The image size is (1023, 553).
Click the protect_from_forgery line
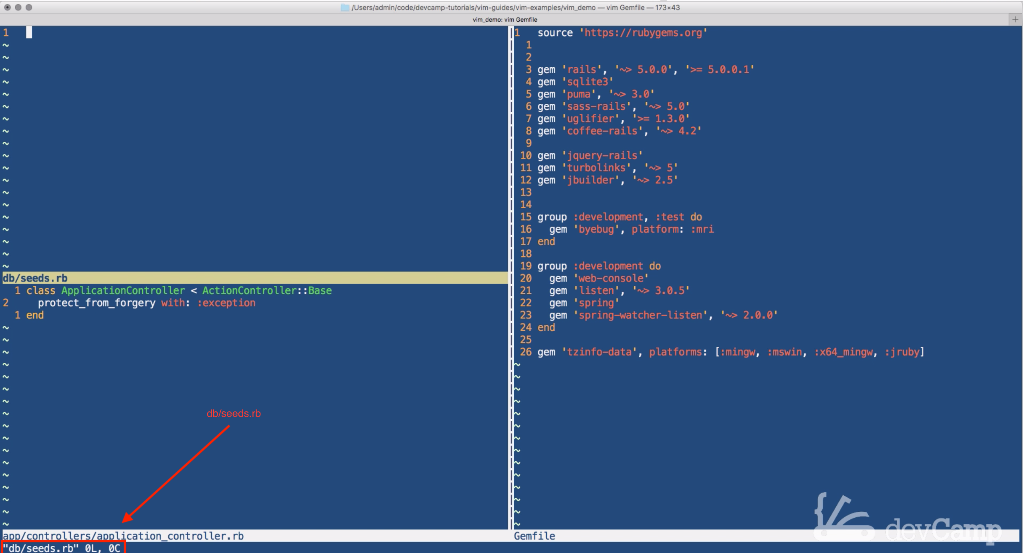[x=96, y=303]
